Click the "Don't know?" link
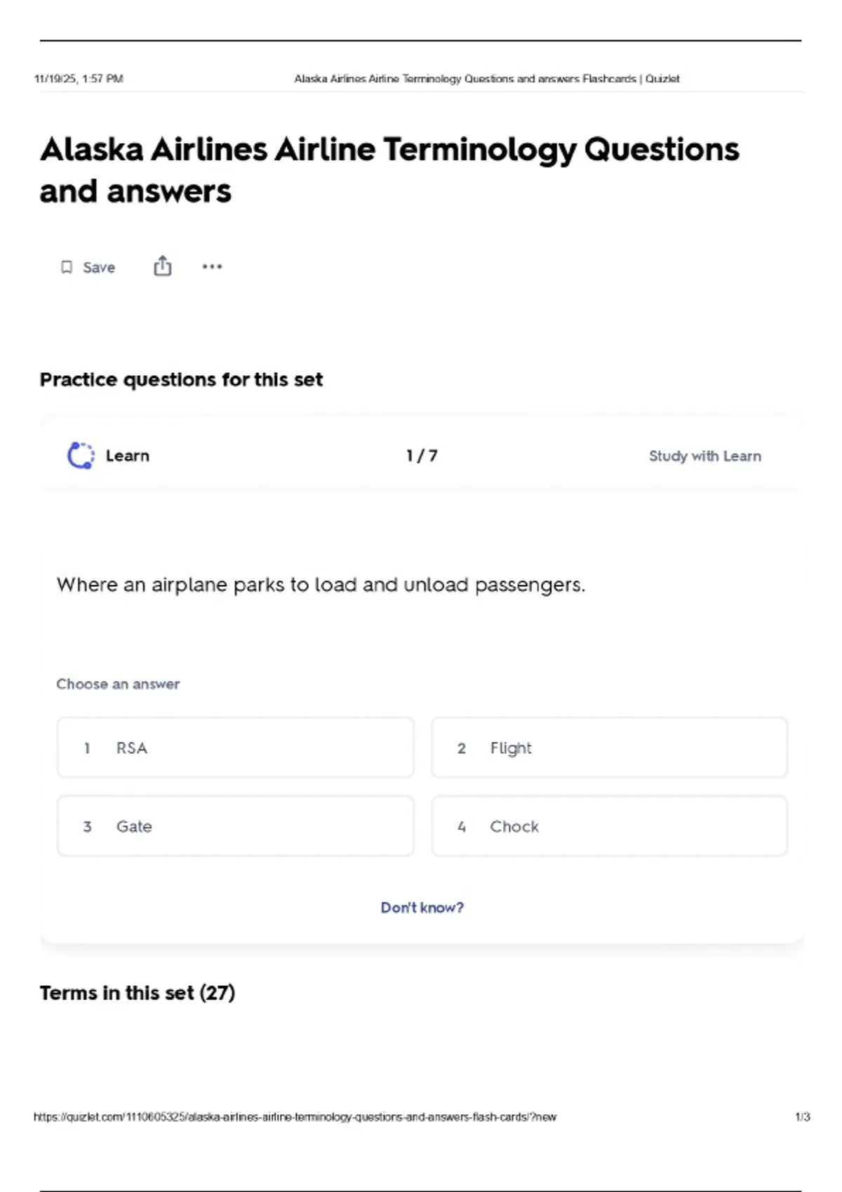 (422, 907)
